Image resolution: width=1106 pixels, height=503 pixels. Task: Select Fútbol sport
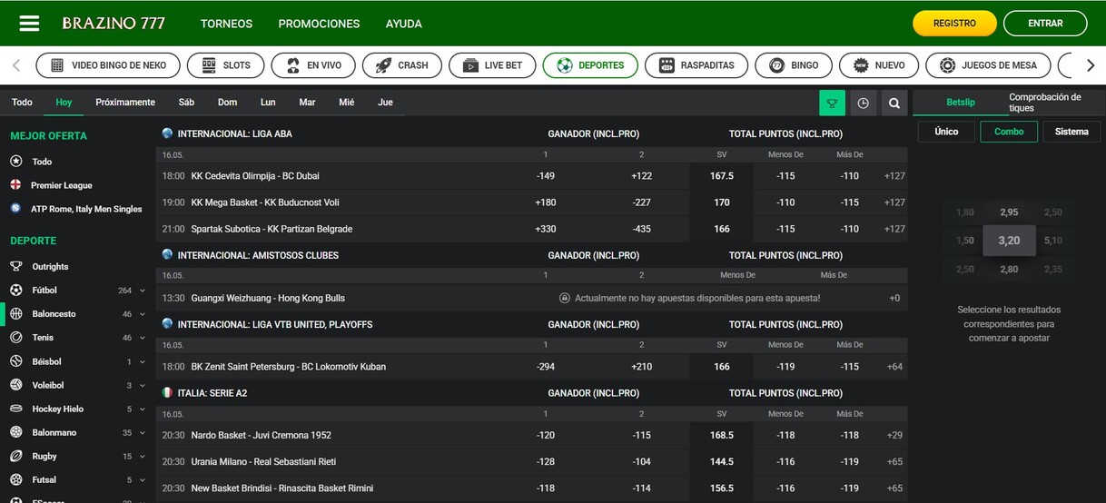tap(44, 291)
